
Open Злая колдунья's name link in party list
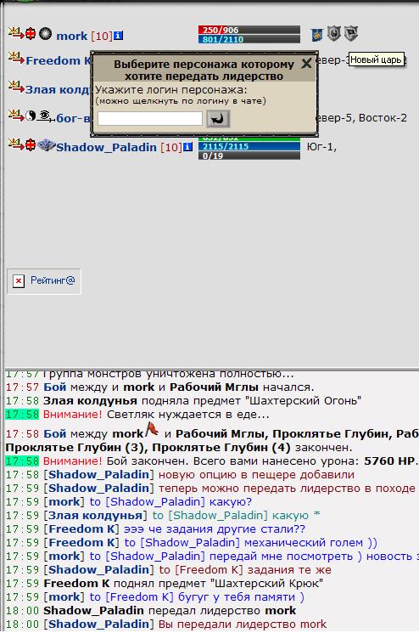pos(58,89)
